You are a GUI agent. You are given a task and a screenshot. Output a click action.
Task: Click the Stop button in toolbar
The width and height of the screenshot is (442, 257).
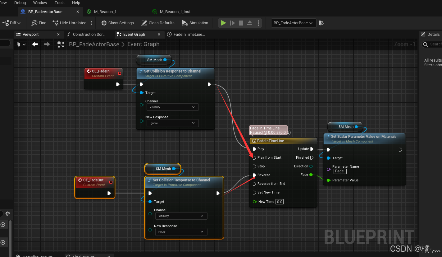[x=241, y=23]
